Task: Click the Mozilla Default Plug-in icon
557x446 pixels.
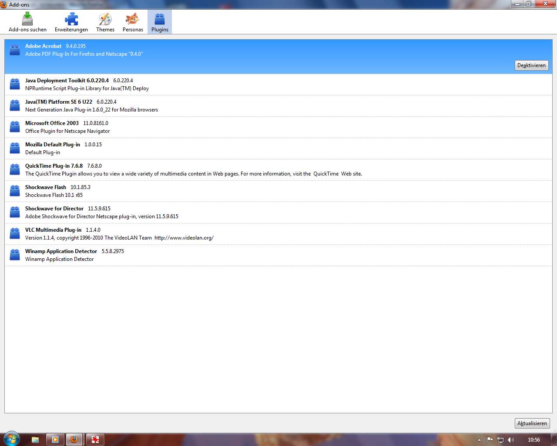Action: 15,148
